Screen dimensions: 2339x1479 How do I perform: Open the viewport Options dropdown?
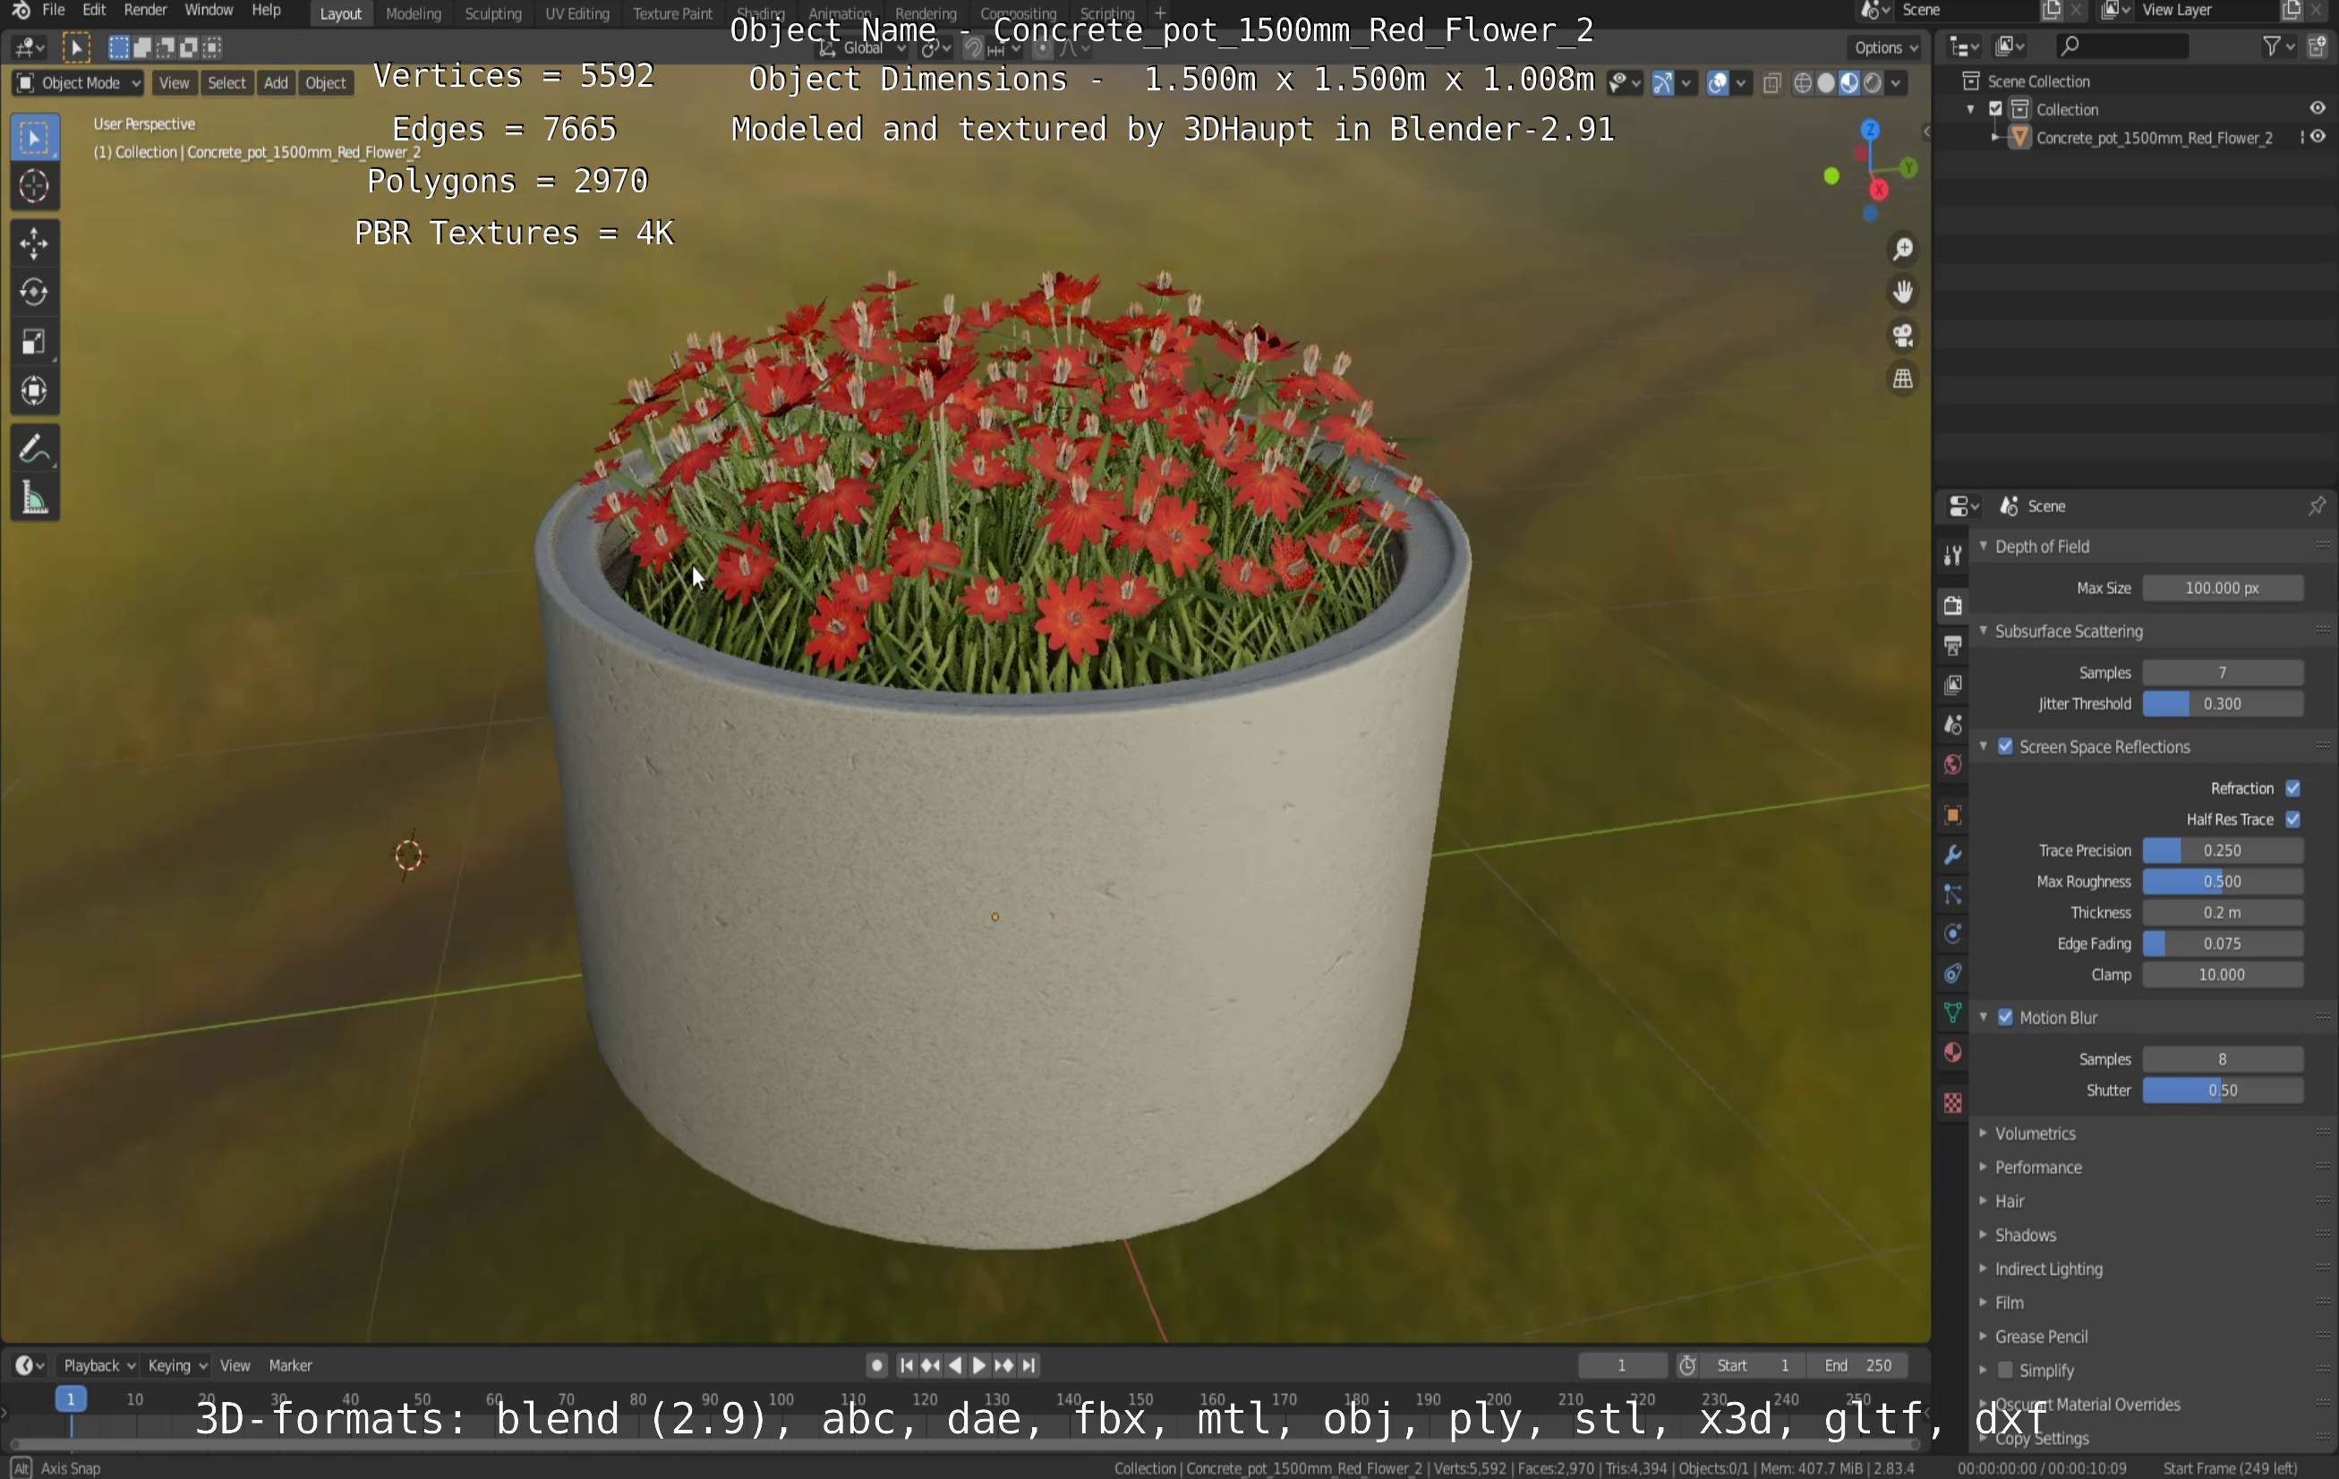pyautogui.click(x=1885, y=47)
